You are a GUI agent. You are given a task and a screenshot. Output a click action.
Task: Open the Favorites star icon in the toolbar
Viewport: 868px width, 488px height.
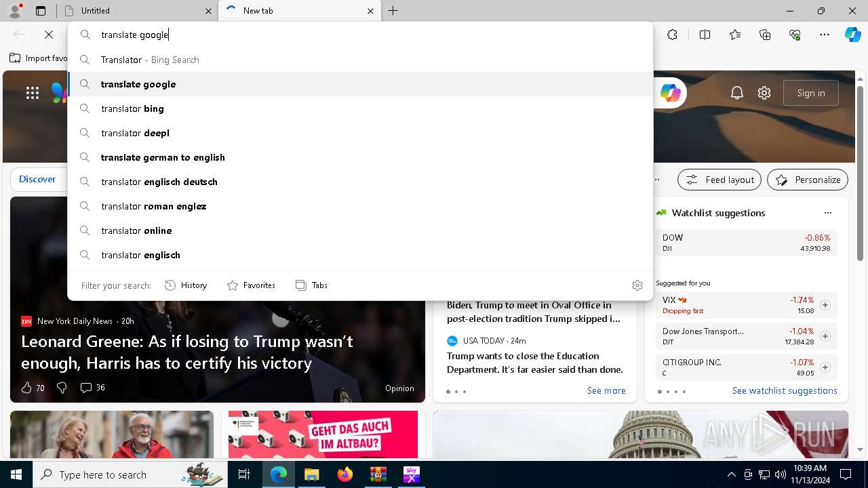[x=735, y=35]
